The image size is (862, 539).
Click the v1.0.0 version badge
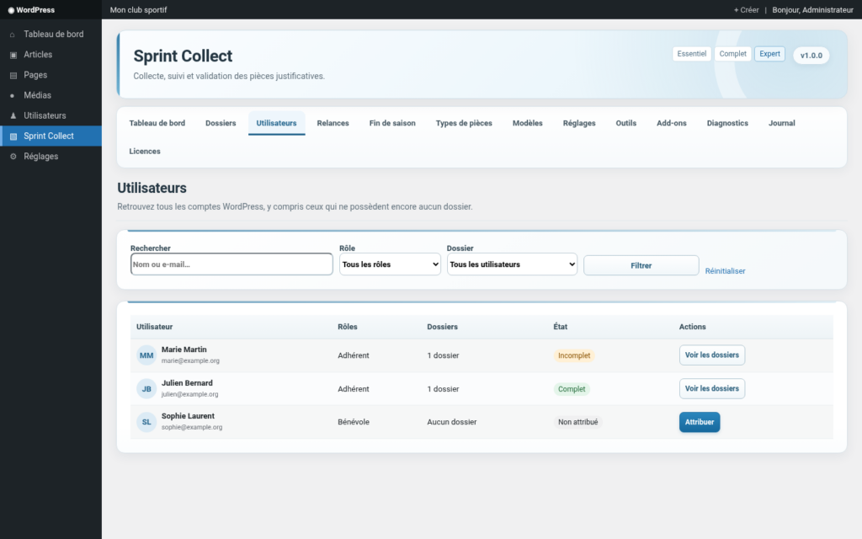click(x=811, y=56)
